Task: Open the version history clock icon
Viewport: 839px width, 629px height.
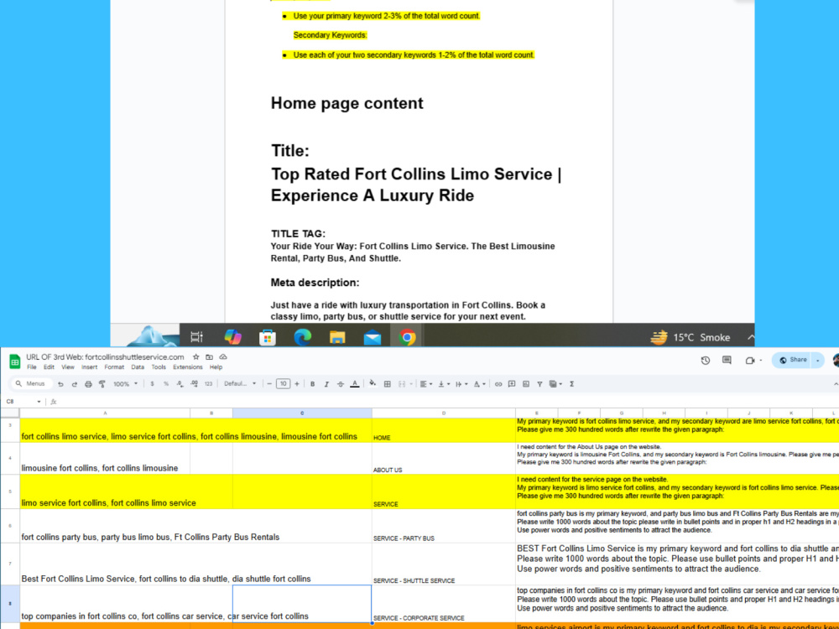Action: [x=706, y=361]
